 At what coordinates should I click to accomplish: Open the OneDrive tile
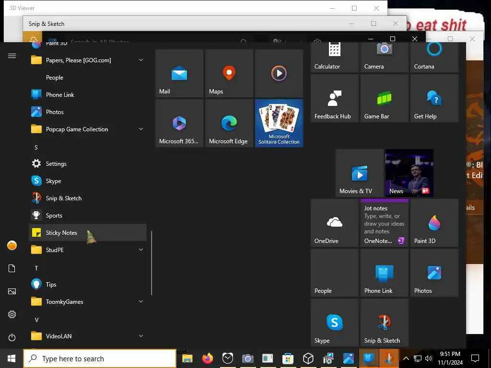pos(334,223)
